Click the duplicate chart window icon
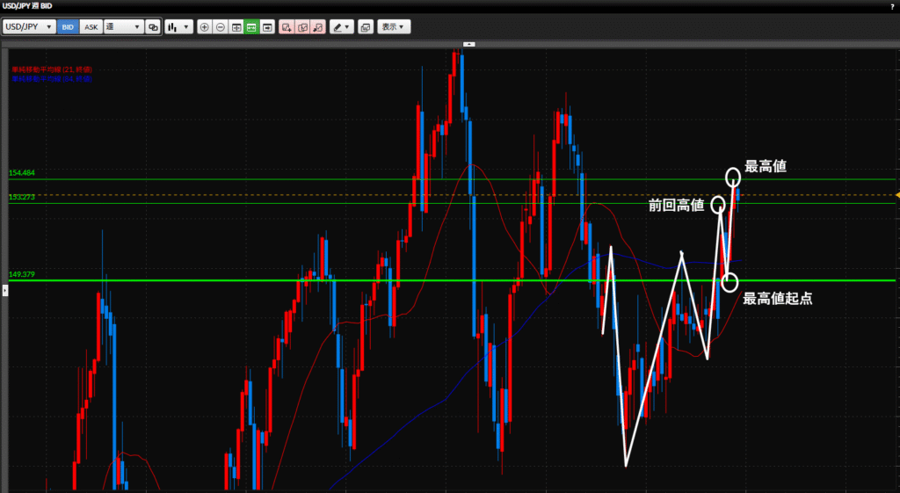Viewport: 900px width, 493px height. coord(153,27)
